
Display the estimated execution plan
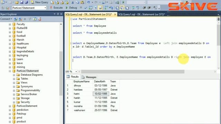[x=90, y=8]
